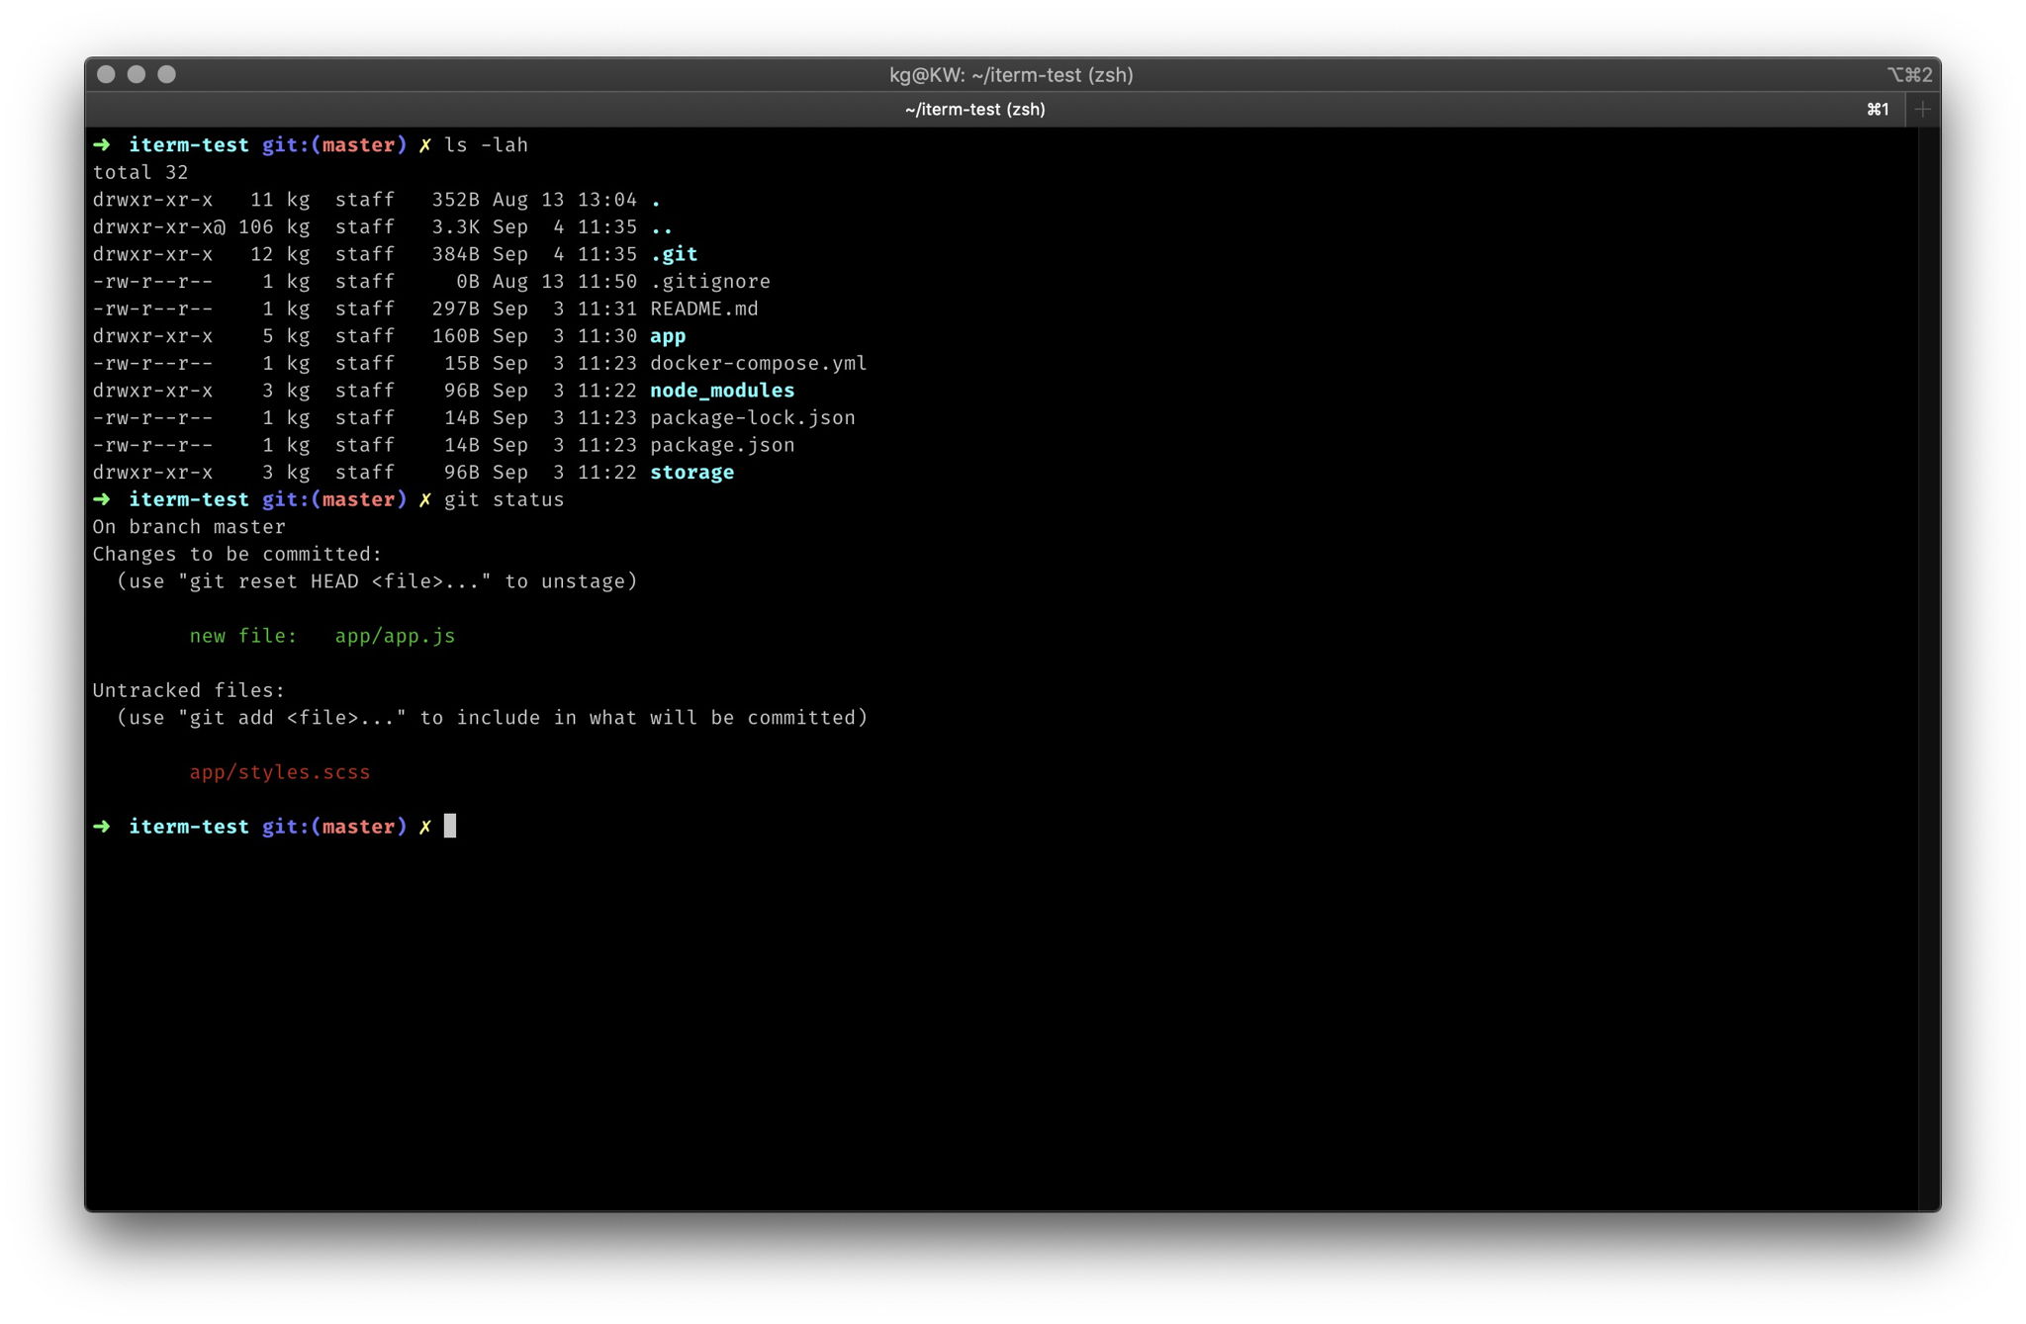The image size is (2026, 1324).
Task: Click the README.md file entry
Action: click(x=704, y=309)
